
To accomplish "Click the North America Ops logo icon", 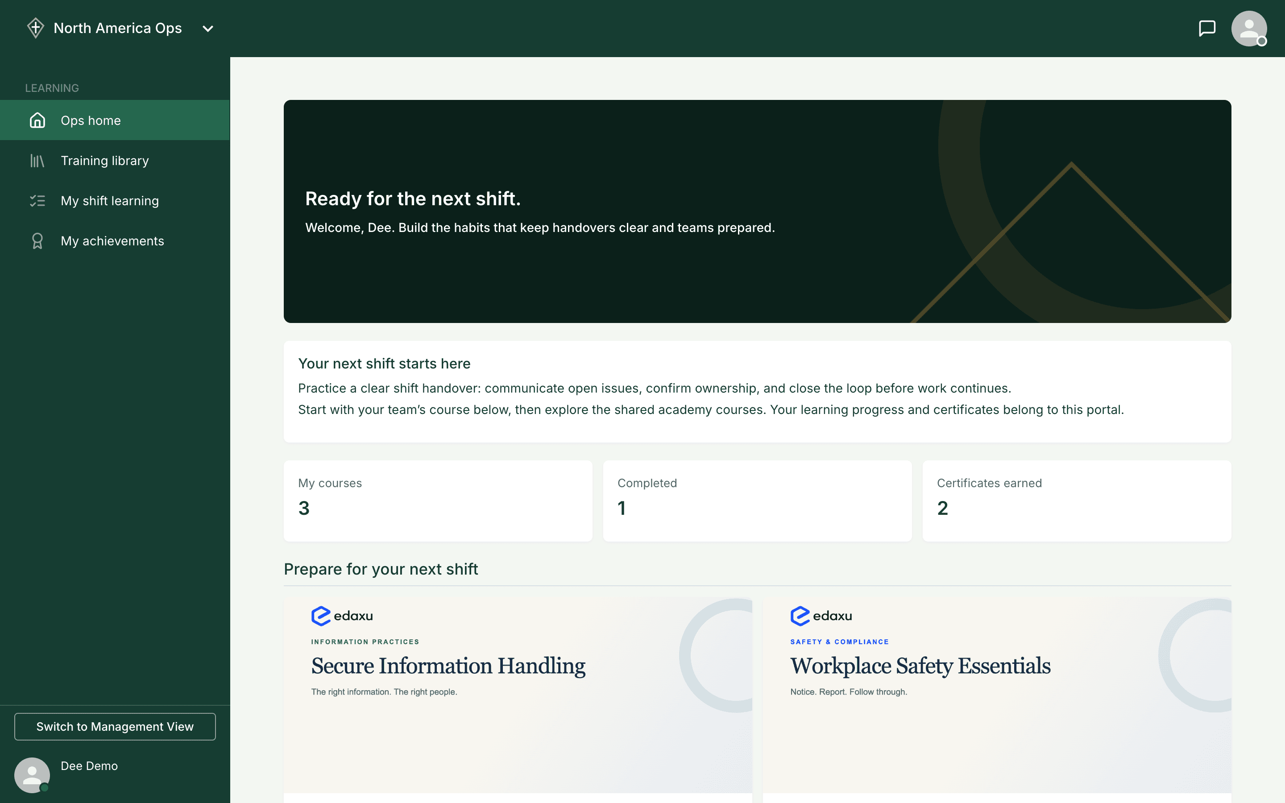I will point(36,28).
